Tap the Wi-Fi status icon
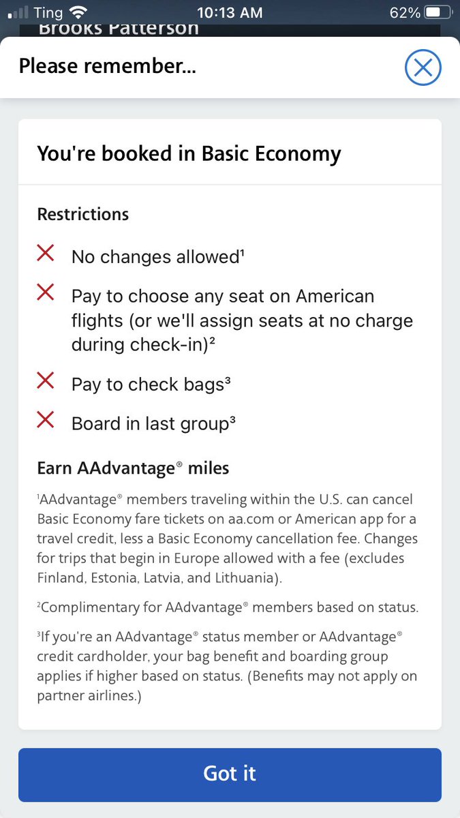460x818 pixels. point(79,12)
